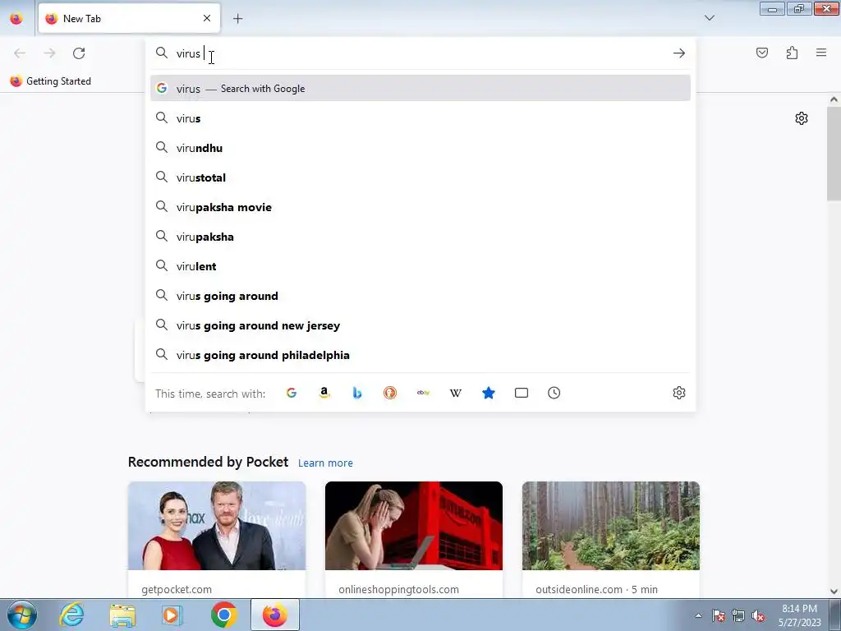Choose 'virus — Search with Google' result

420,89
